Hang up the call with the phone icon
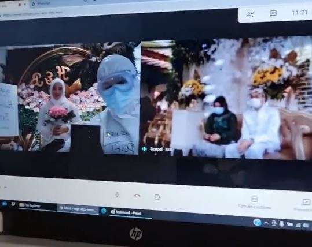Screen dimensions: 312x247 (x=137, y=196)
